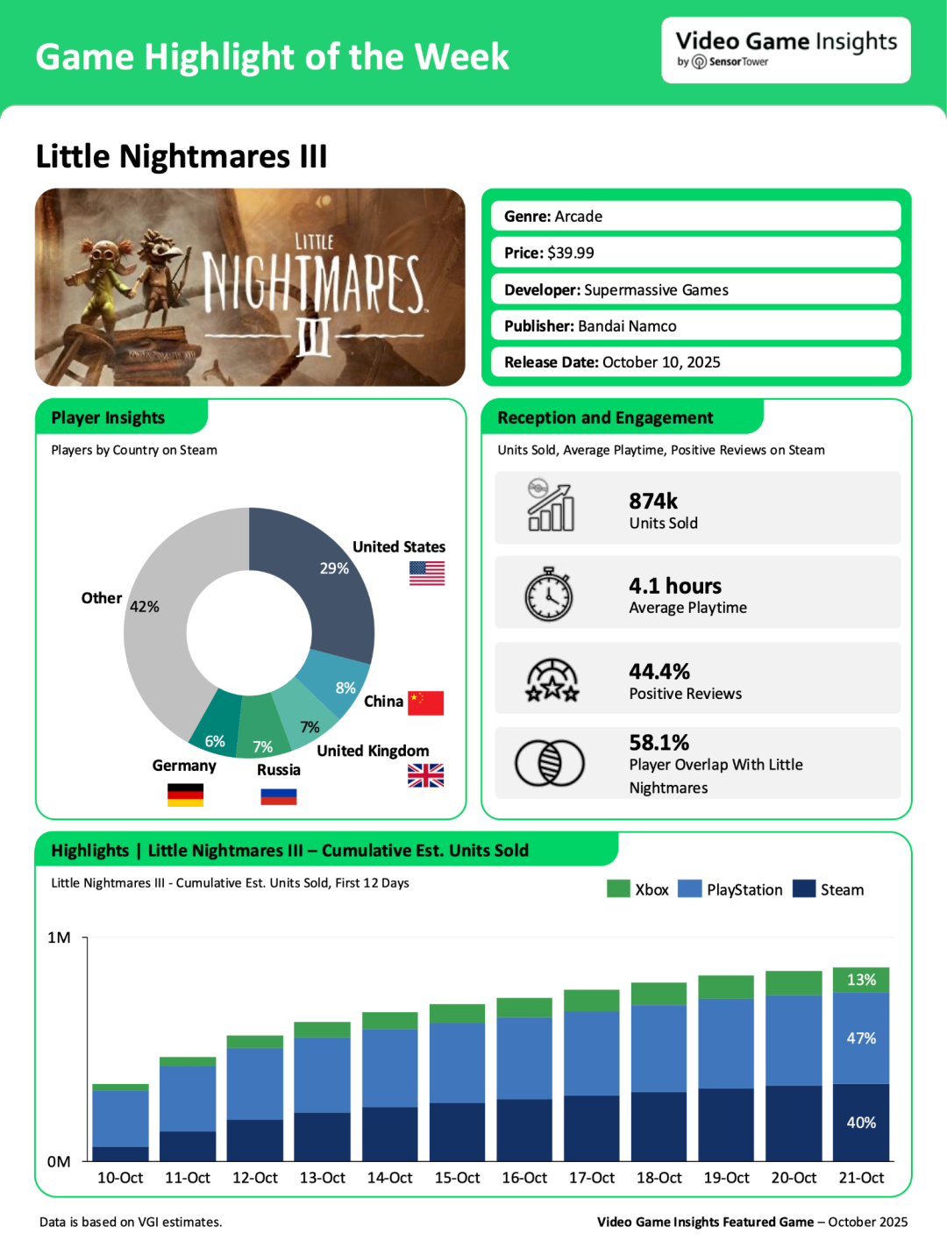
Task: Click the Video Game Insights Featured Game footer
Action: (752, 1222)
